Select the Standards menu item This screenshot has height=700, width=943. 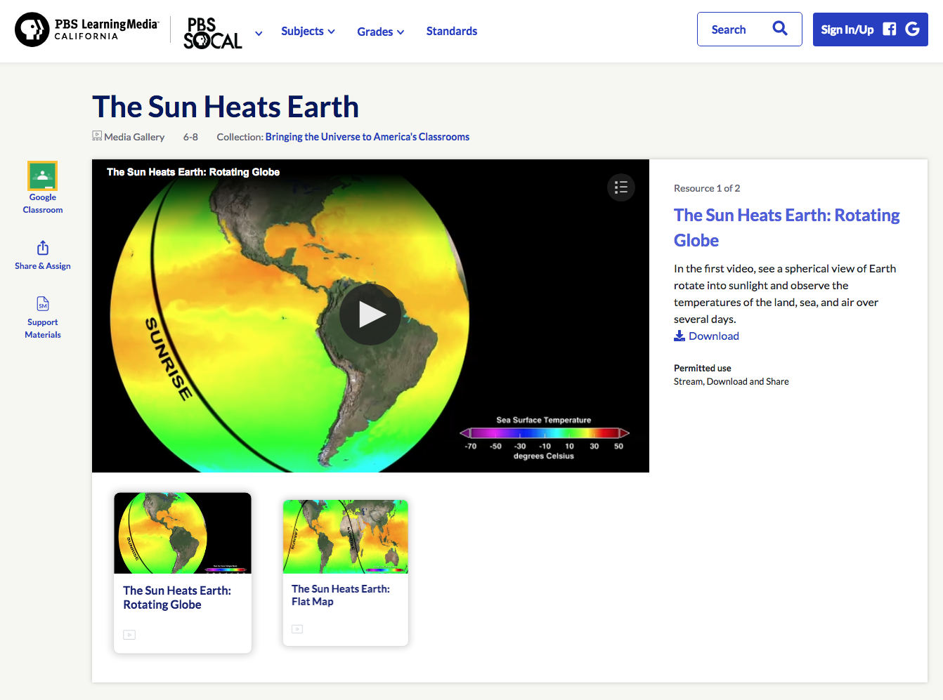[452, 31]
